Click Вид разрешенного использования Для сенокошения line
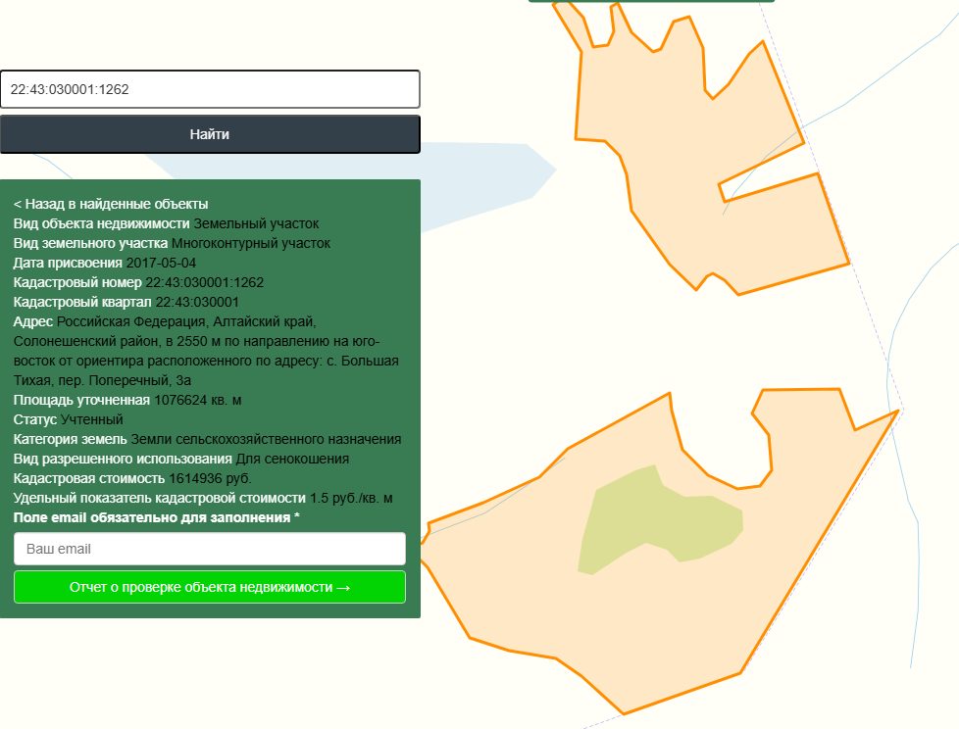 [181, 459]
